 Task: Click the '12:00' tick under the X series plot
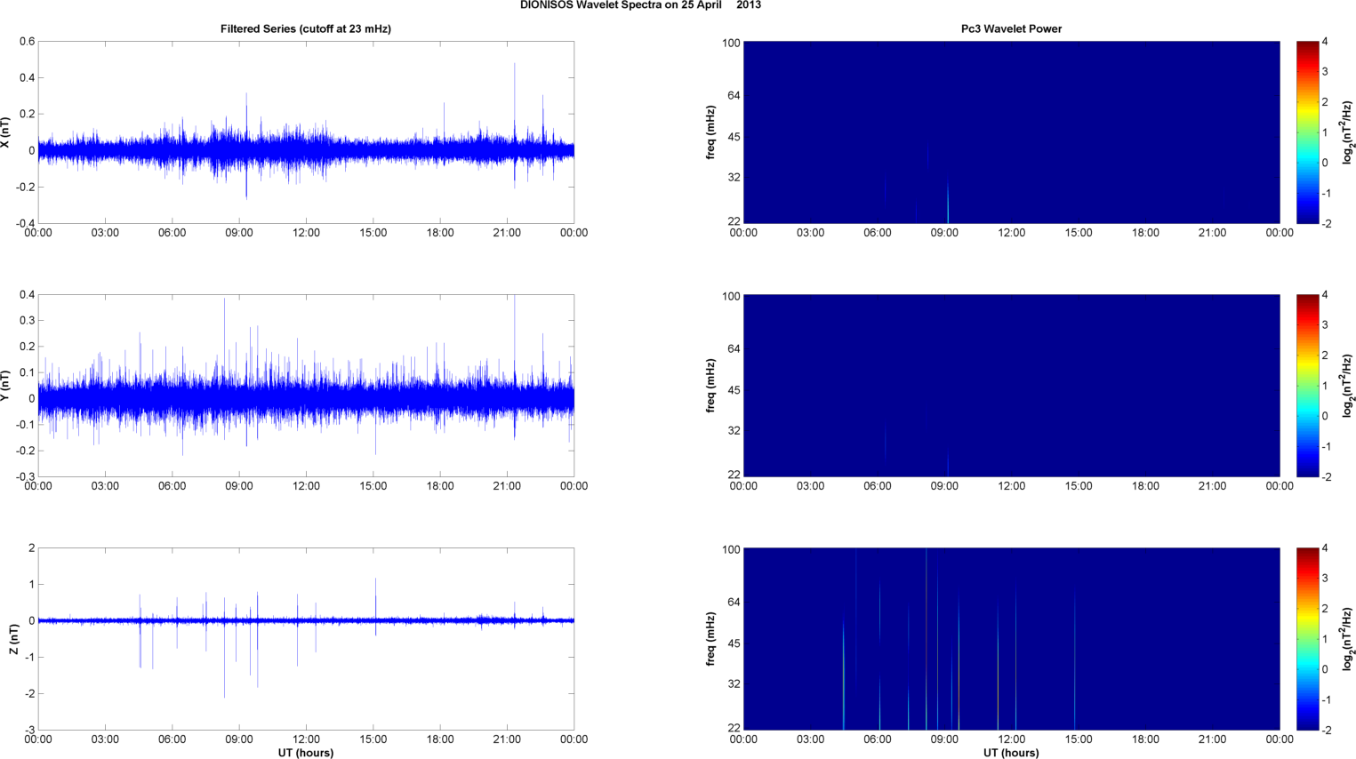point(306,233)
